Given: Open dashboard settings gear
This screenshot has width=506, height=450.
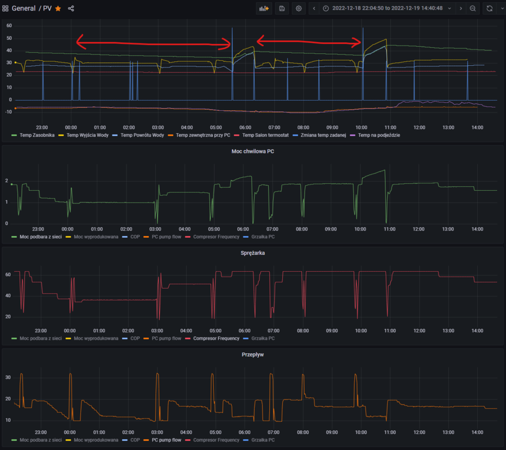Looking at the screenshot, I should pyautogui.click(x=299, y=8).
